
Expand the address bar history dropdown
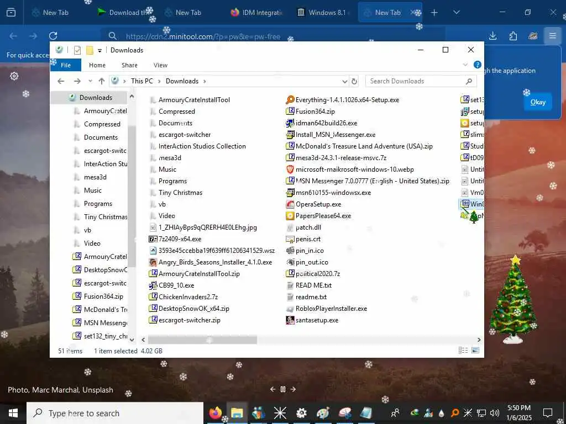(x=345, y=82)
